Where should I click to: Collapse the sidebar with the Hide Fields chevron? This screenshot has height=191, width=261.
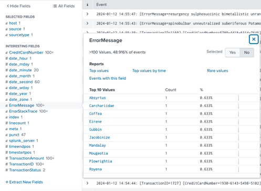(x=8, y=6)
